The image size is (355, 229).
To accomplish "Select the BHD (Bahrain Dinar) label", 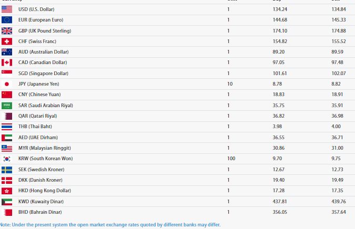I will [x=40, y=212].
